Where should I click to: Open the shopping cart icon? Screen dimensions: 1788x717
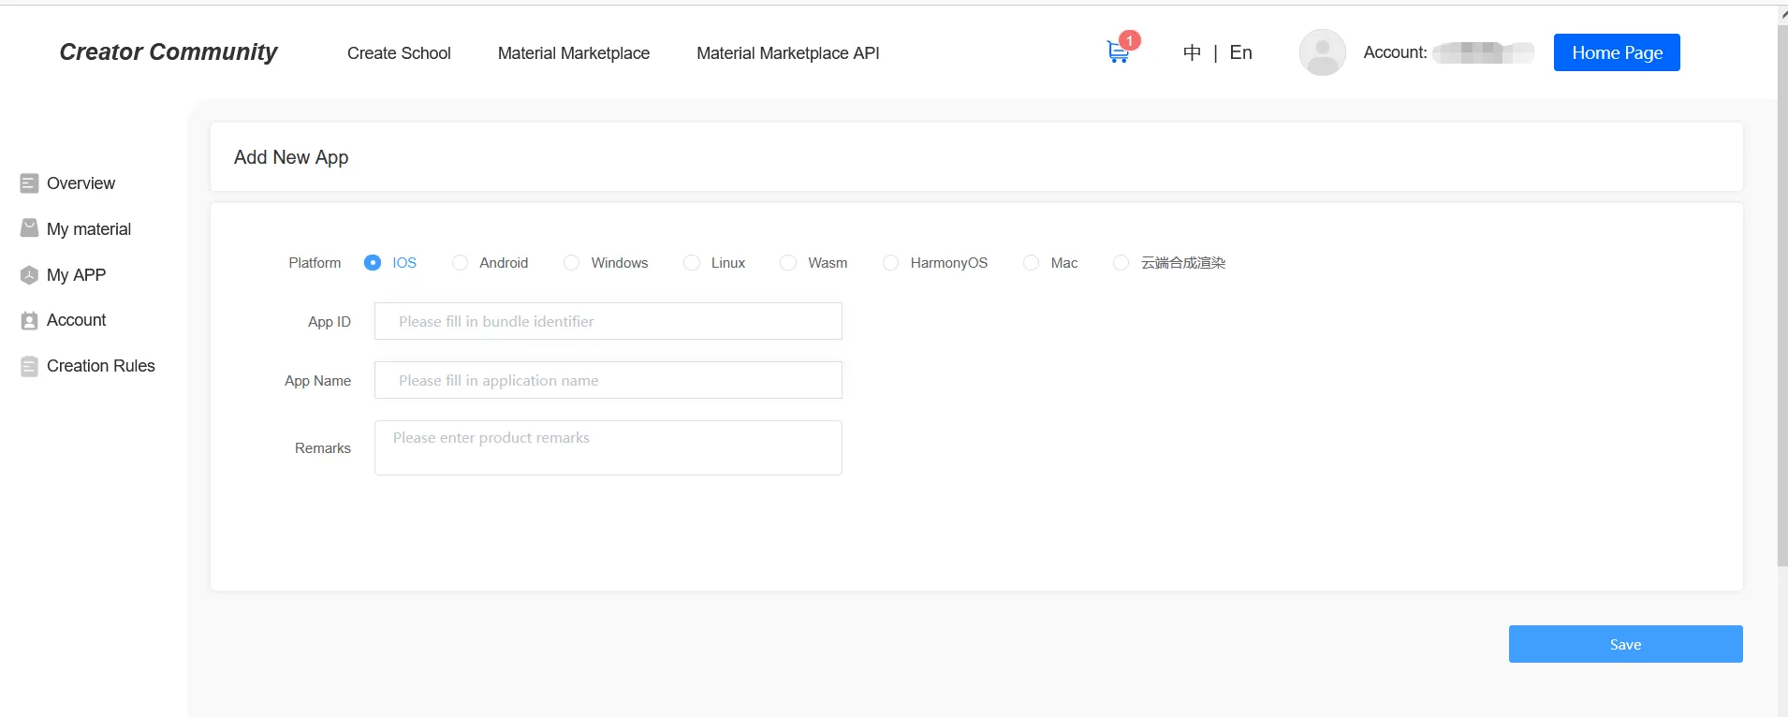coord(1118,52)
